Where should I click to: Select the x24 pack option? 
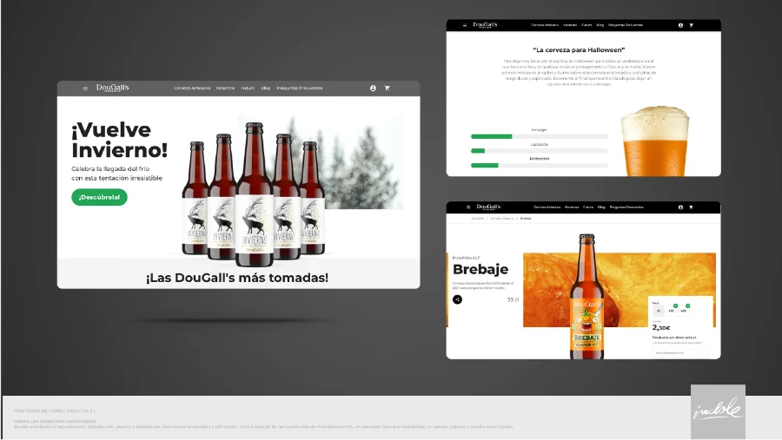pos(683,311)
